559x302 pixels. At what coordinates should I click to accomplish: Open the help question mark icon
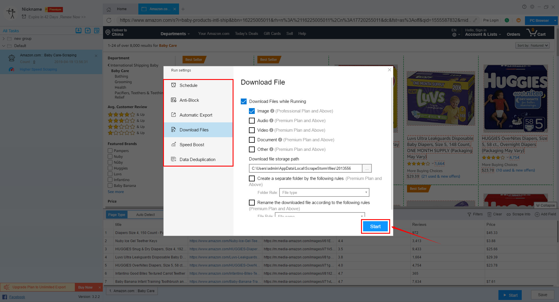coord(524,7)
